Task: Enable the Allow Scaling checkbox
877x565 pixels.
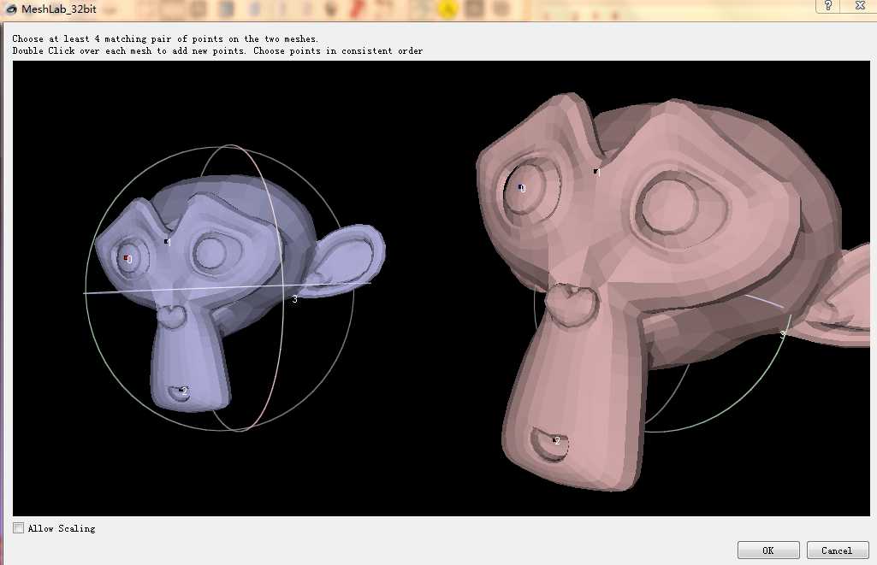Action: point(19,528)
